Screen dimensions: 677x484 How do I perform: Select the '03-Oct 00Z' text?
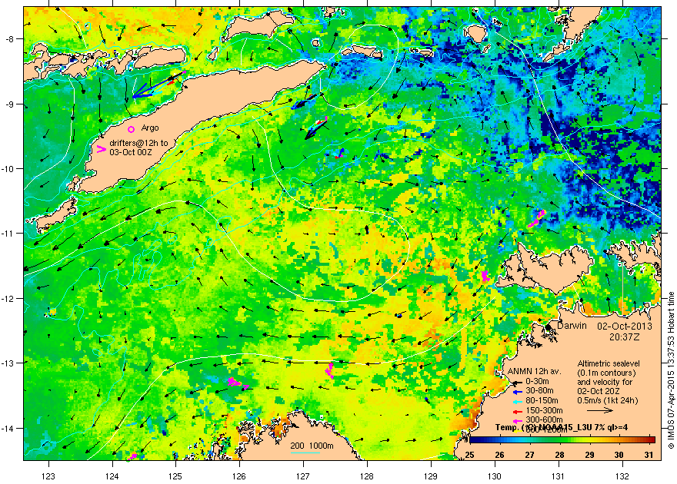[x=130, y=152]
